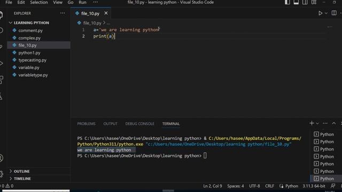Change indentation via Spaces: 4
Image resolution: width=342 pixels, height=192 pixels.
click(x=235, y=186)
